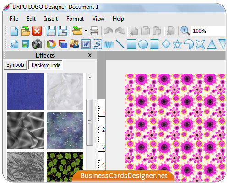Choose the ellipse shape tool
Viewport: 229px width, 185px height.
(143, 44)
